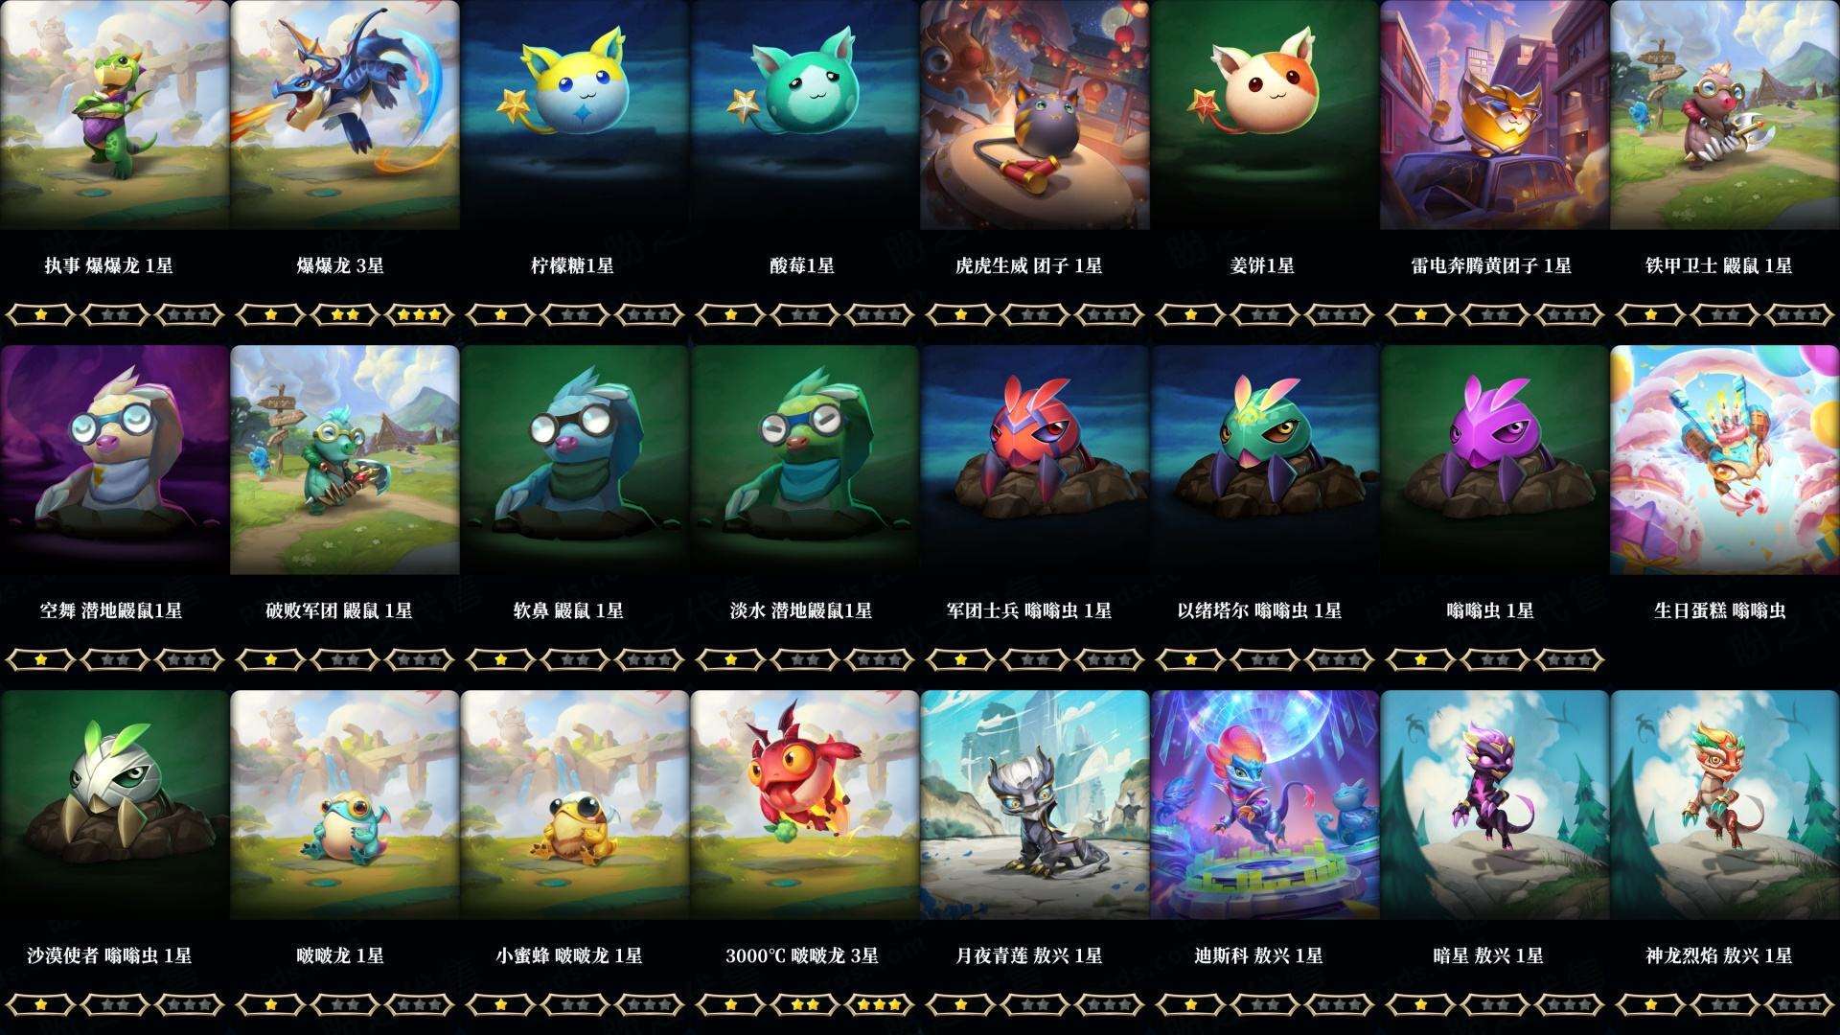This screenshot has width=1840, height=1035.
Task: Click the 生日蛋糕 嗡嗡虫 artwork
Action: tap(1725, 460)
